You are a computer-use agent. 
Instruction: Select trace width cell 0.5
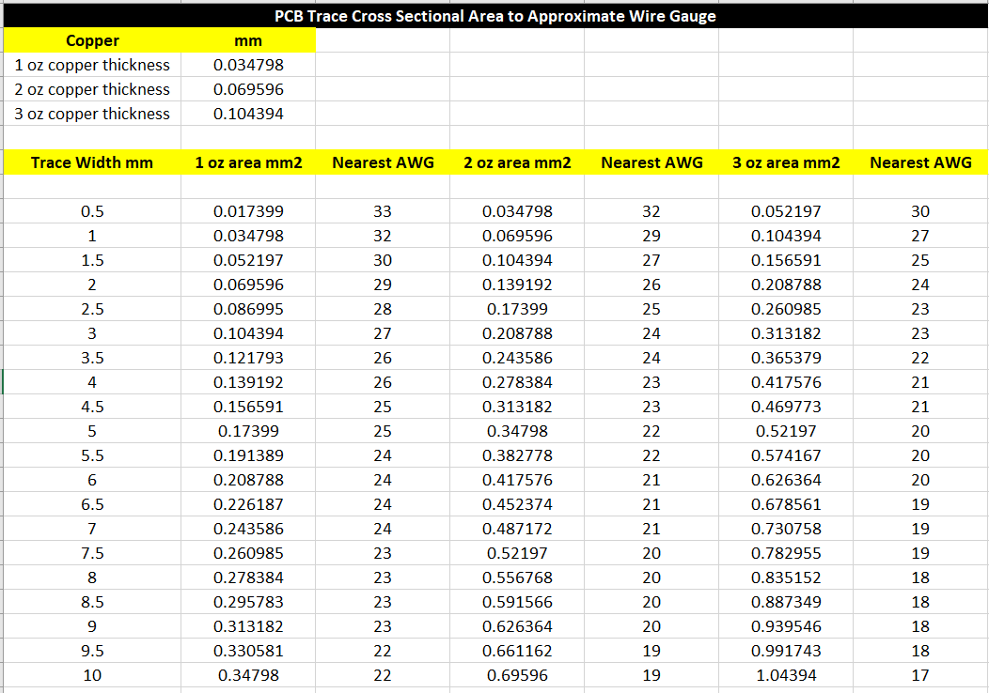point(92,211)
